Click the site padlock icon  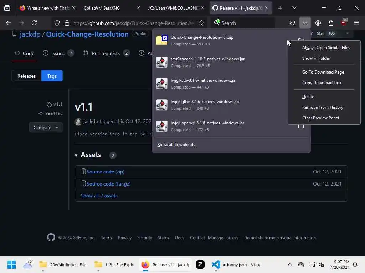click(67, 23)
